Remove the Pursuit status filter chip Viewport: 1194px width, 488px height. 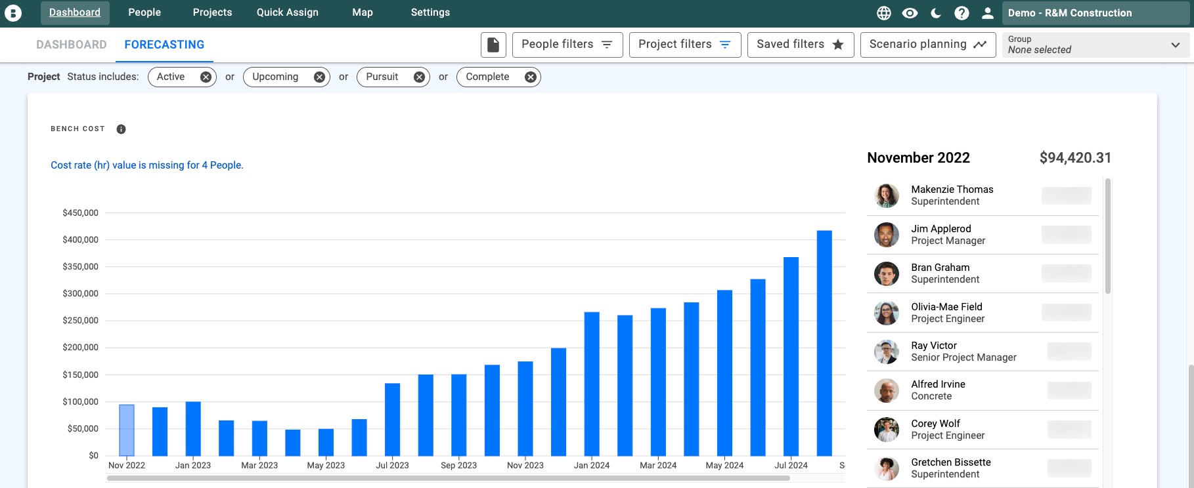[x=419, y=77]
